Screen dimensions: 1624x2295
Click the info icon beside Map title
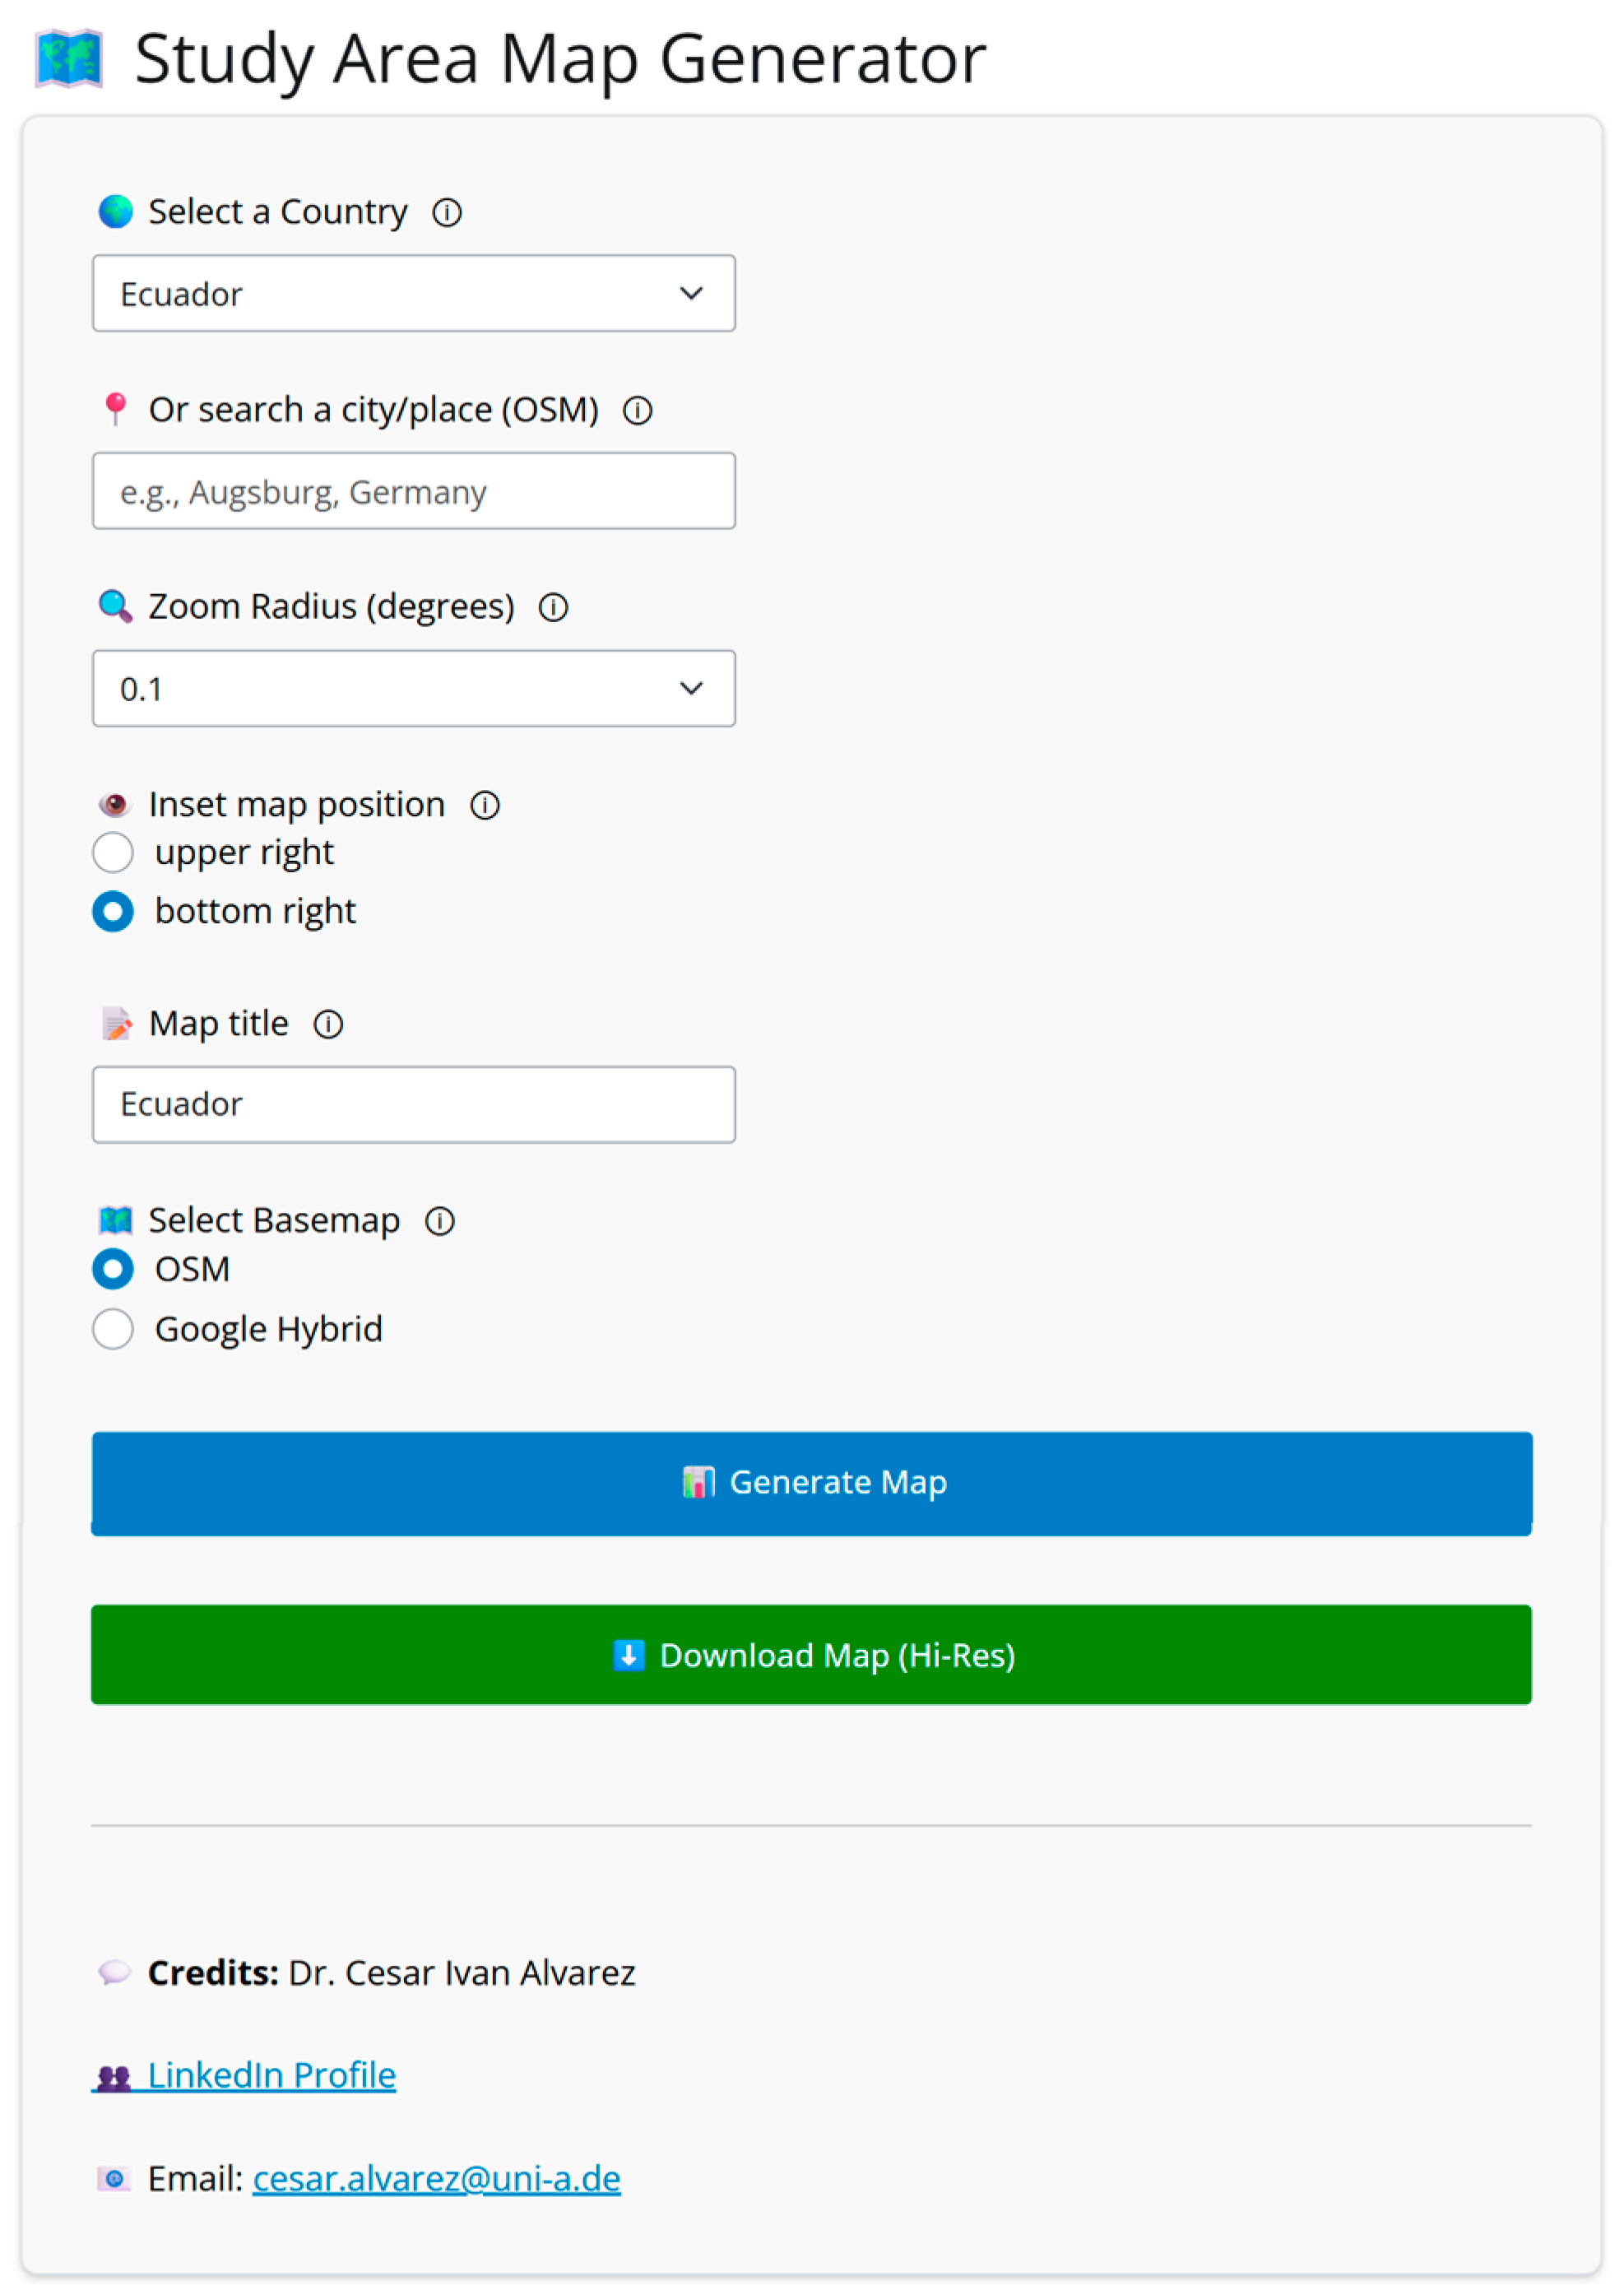click(329, 1024)
